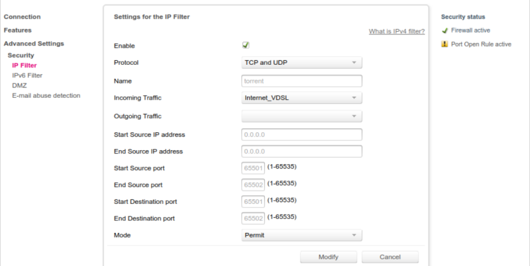Click the green Firewall active checkmark icon
Screen dimensions: 530x266
(x=445, y=30)
